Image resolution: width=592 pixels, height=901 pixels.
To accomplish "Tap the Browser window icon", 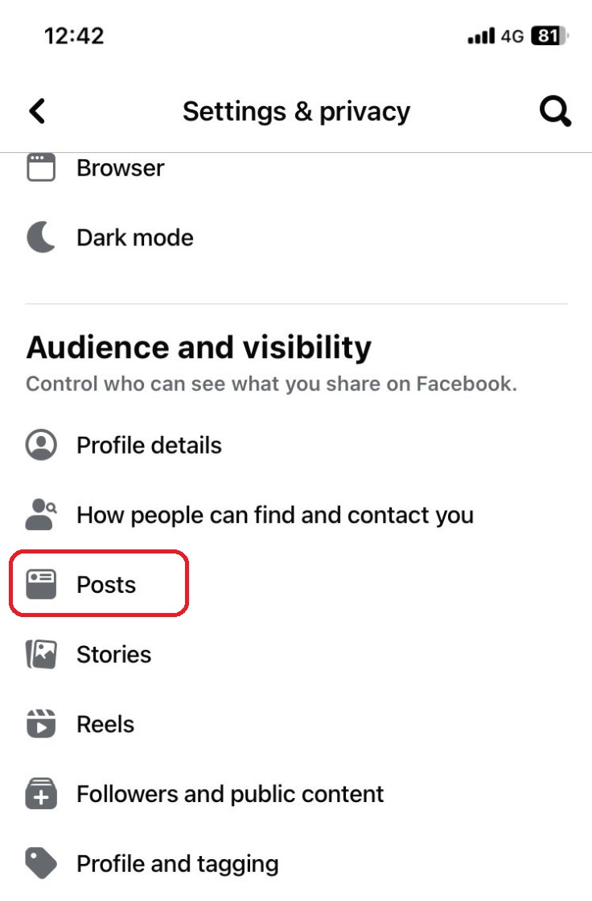I will tap(41, 167).
